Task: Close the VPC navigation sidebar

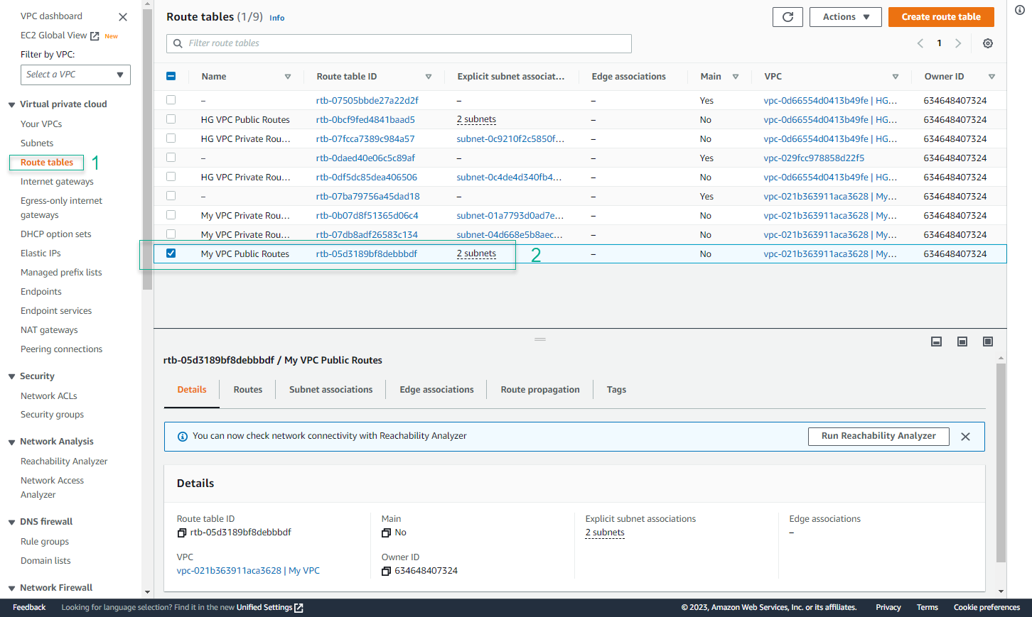Action: 123,17
